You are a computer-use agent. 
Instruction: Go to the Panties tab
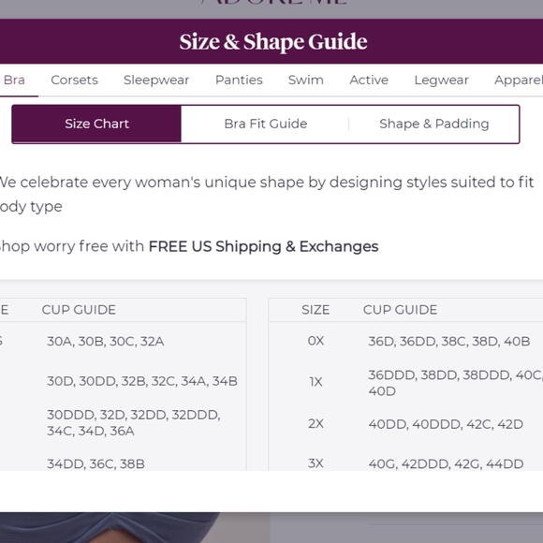pyautogui.click(x=239, y=80)
